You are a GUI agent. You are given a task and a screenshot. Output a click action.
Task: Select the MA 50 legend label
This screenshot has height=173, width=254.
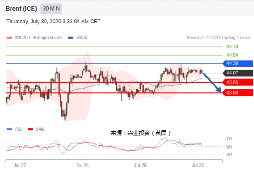[x=82, y=38]
